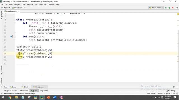Click the yellow inspection status indicator
Image resolution: width=179 pixels, height=100 pixels.
(x=178, y=14)
